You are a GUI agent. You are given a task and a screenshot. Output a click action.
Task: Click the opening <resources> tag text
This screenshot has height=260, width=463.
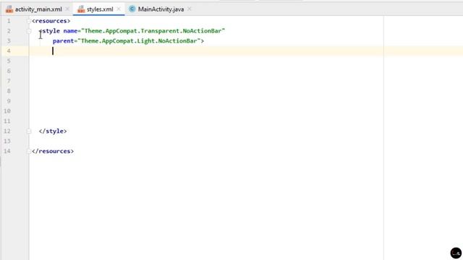pos(51,21)
